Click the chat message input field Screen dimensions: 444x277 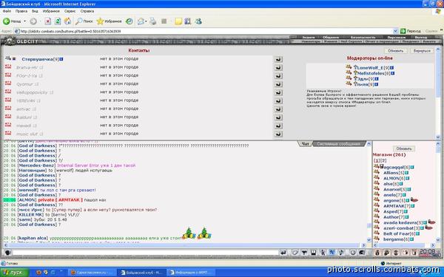point(146,253)
